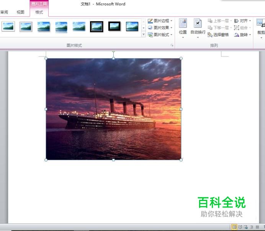Switch to Outline view in status bar
Image resolution: width=265 pixels, height=231 pixels.
coord(252,227)
